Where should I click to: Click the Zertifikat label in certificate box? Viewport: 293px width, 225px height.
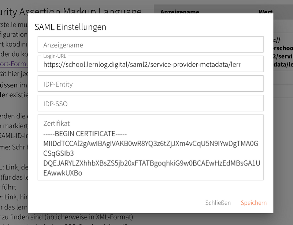click(x=56, y=123)
